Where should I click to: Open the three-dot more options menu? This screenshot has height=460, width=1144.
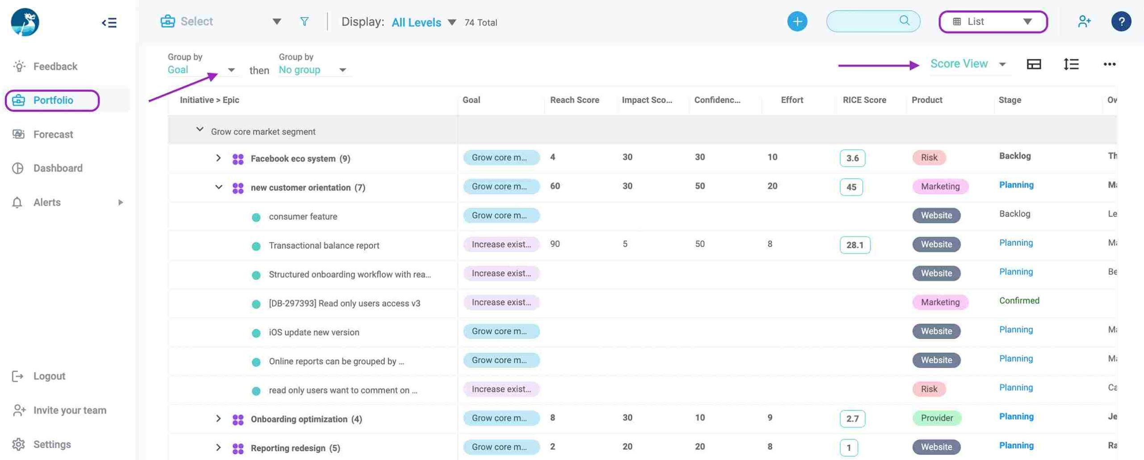(1109, 64)
